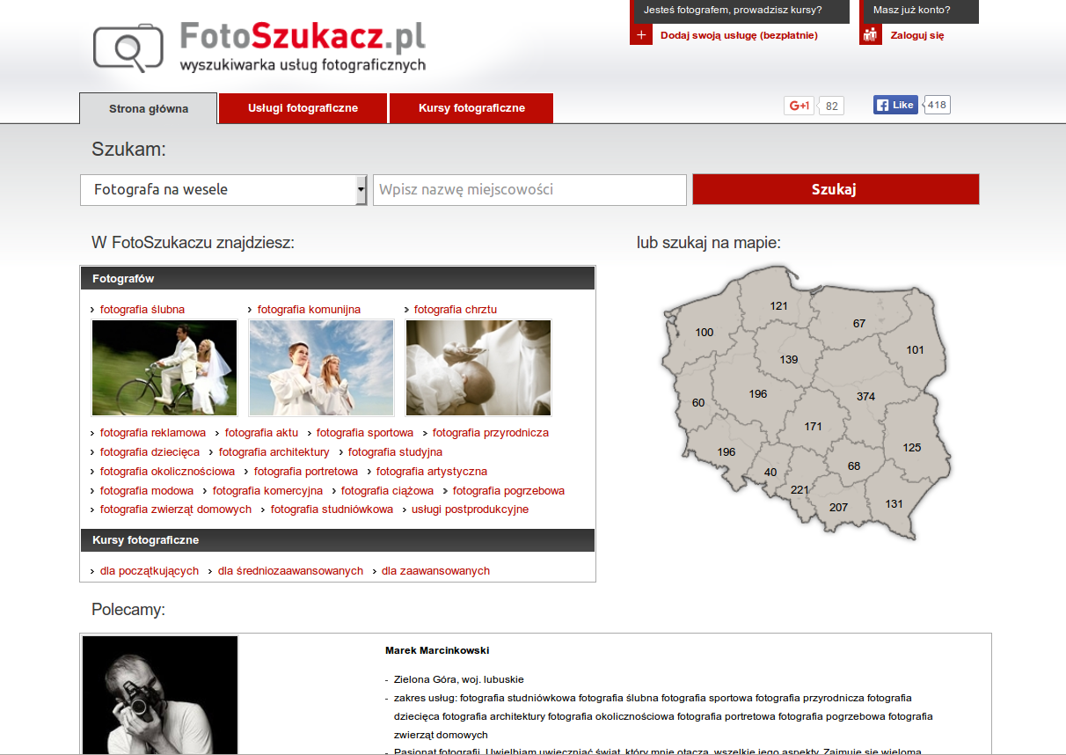The image size is (1066, 755).
Task: Select map region labeled 221
Action: pyautogui.click(x=799, y=490)
